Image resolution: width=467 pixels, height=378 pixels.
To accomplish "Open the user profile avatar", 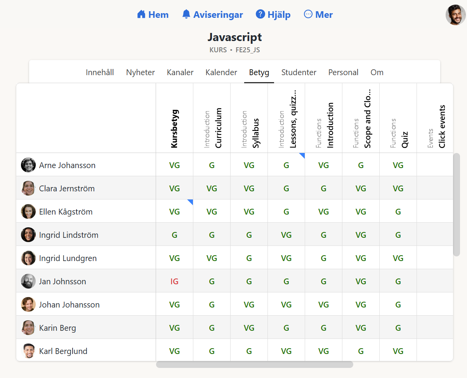I will [x=455, y=15].
